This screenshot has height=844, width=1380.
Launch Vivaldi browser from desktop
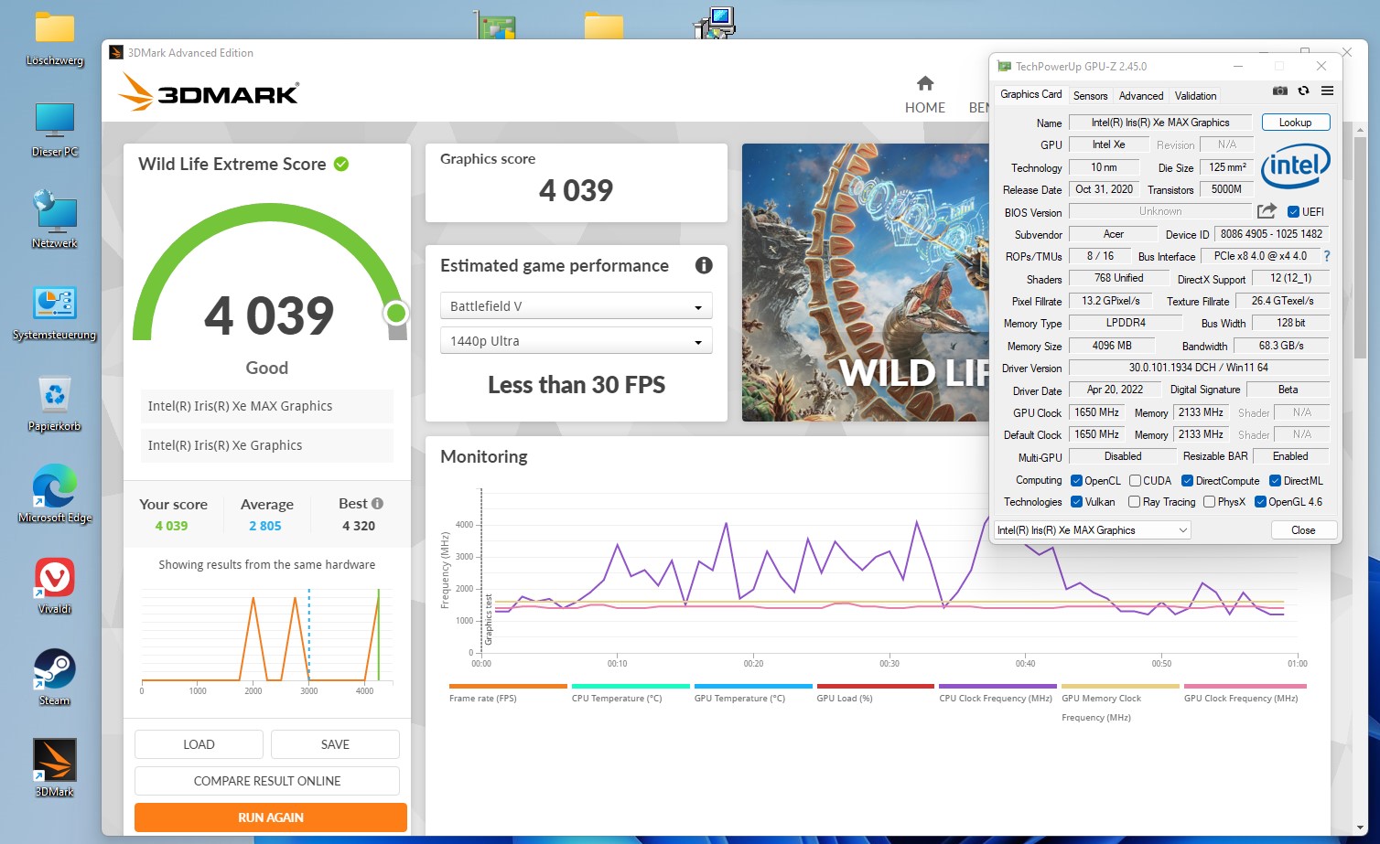[55, 586]
